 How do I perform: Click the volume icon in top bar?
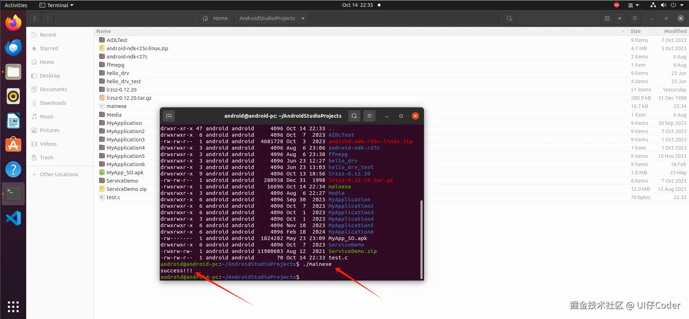pyautogui.click(x=663, y=5)
